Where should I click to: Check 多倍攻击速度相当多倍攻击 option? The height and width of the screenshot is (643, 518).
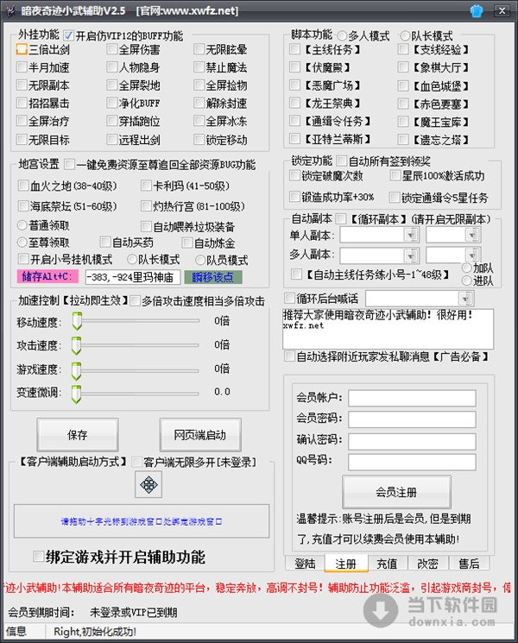coord(135,300)
